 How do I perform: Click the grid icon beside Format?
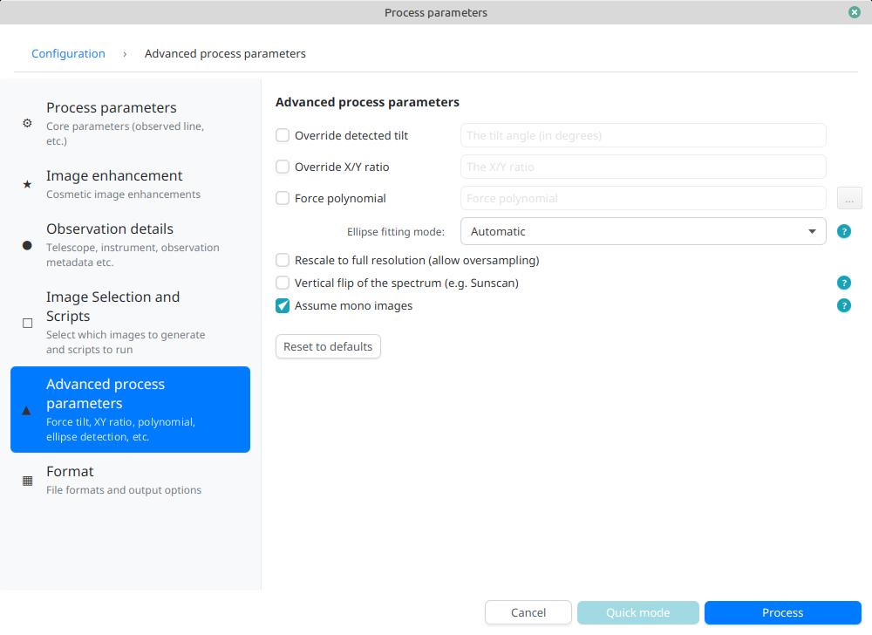27,481
